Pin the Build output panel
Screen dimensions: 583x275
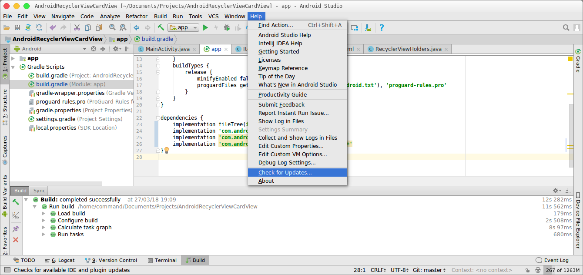[16, 228]
